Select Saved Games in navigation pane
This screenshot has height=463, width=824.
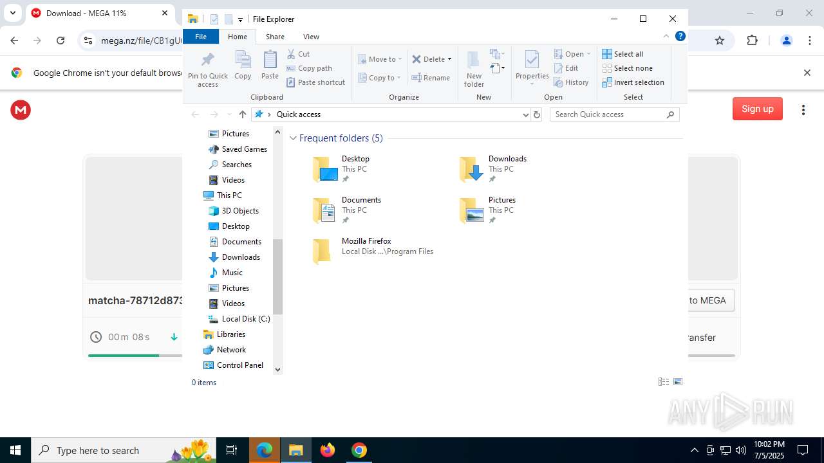click(x=238, y=149)
